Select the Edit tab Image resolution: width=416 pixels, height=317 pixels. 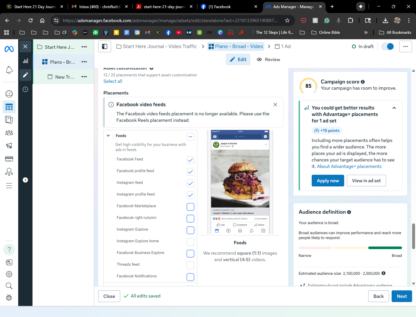(238, 59)
